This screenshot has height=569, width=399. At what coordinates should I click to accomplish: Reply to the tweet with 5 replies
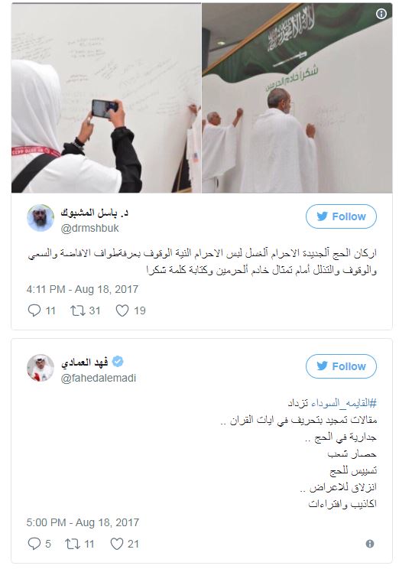[x=34, y=544]
